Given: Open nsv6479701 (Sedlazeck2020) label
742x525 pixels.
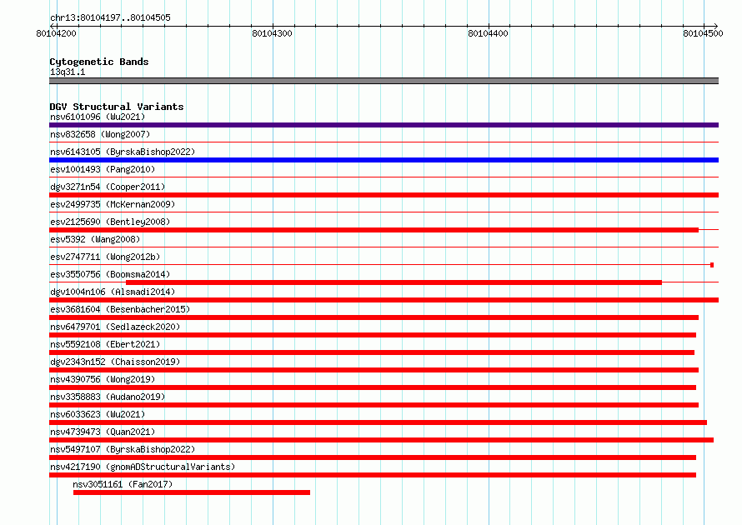Looking at the screenshot, I should pyautogui.click(x=115, y=327).
